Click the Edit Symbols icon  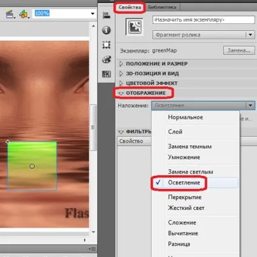coord(24,15)
